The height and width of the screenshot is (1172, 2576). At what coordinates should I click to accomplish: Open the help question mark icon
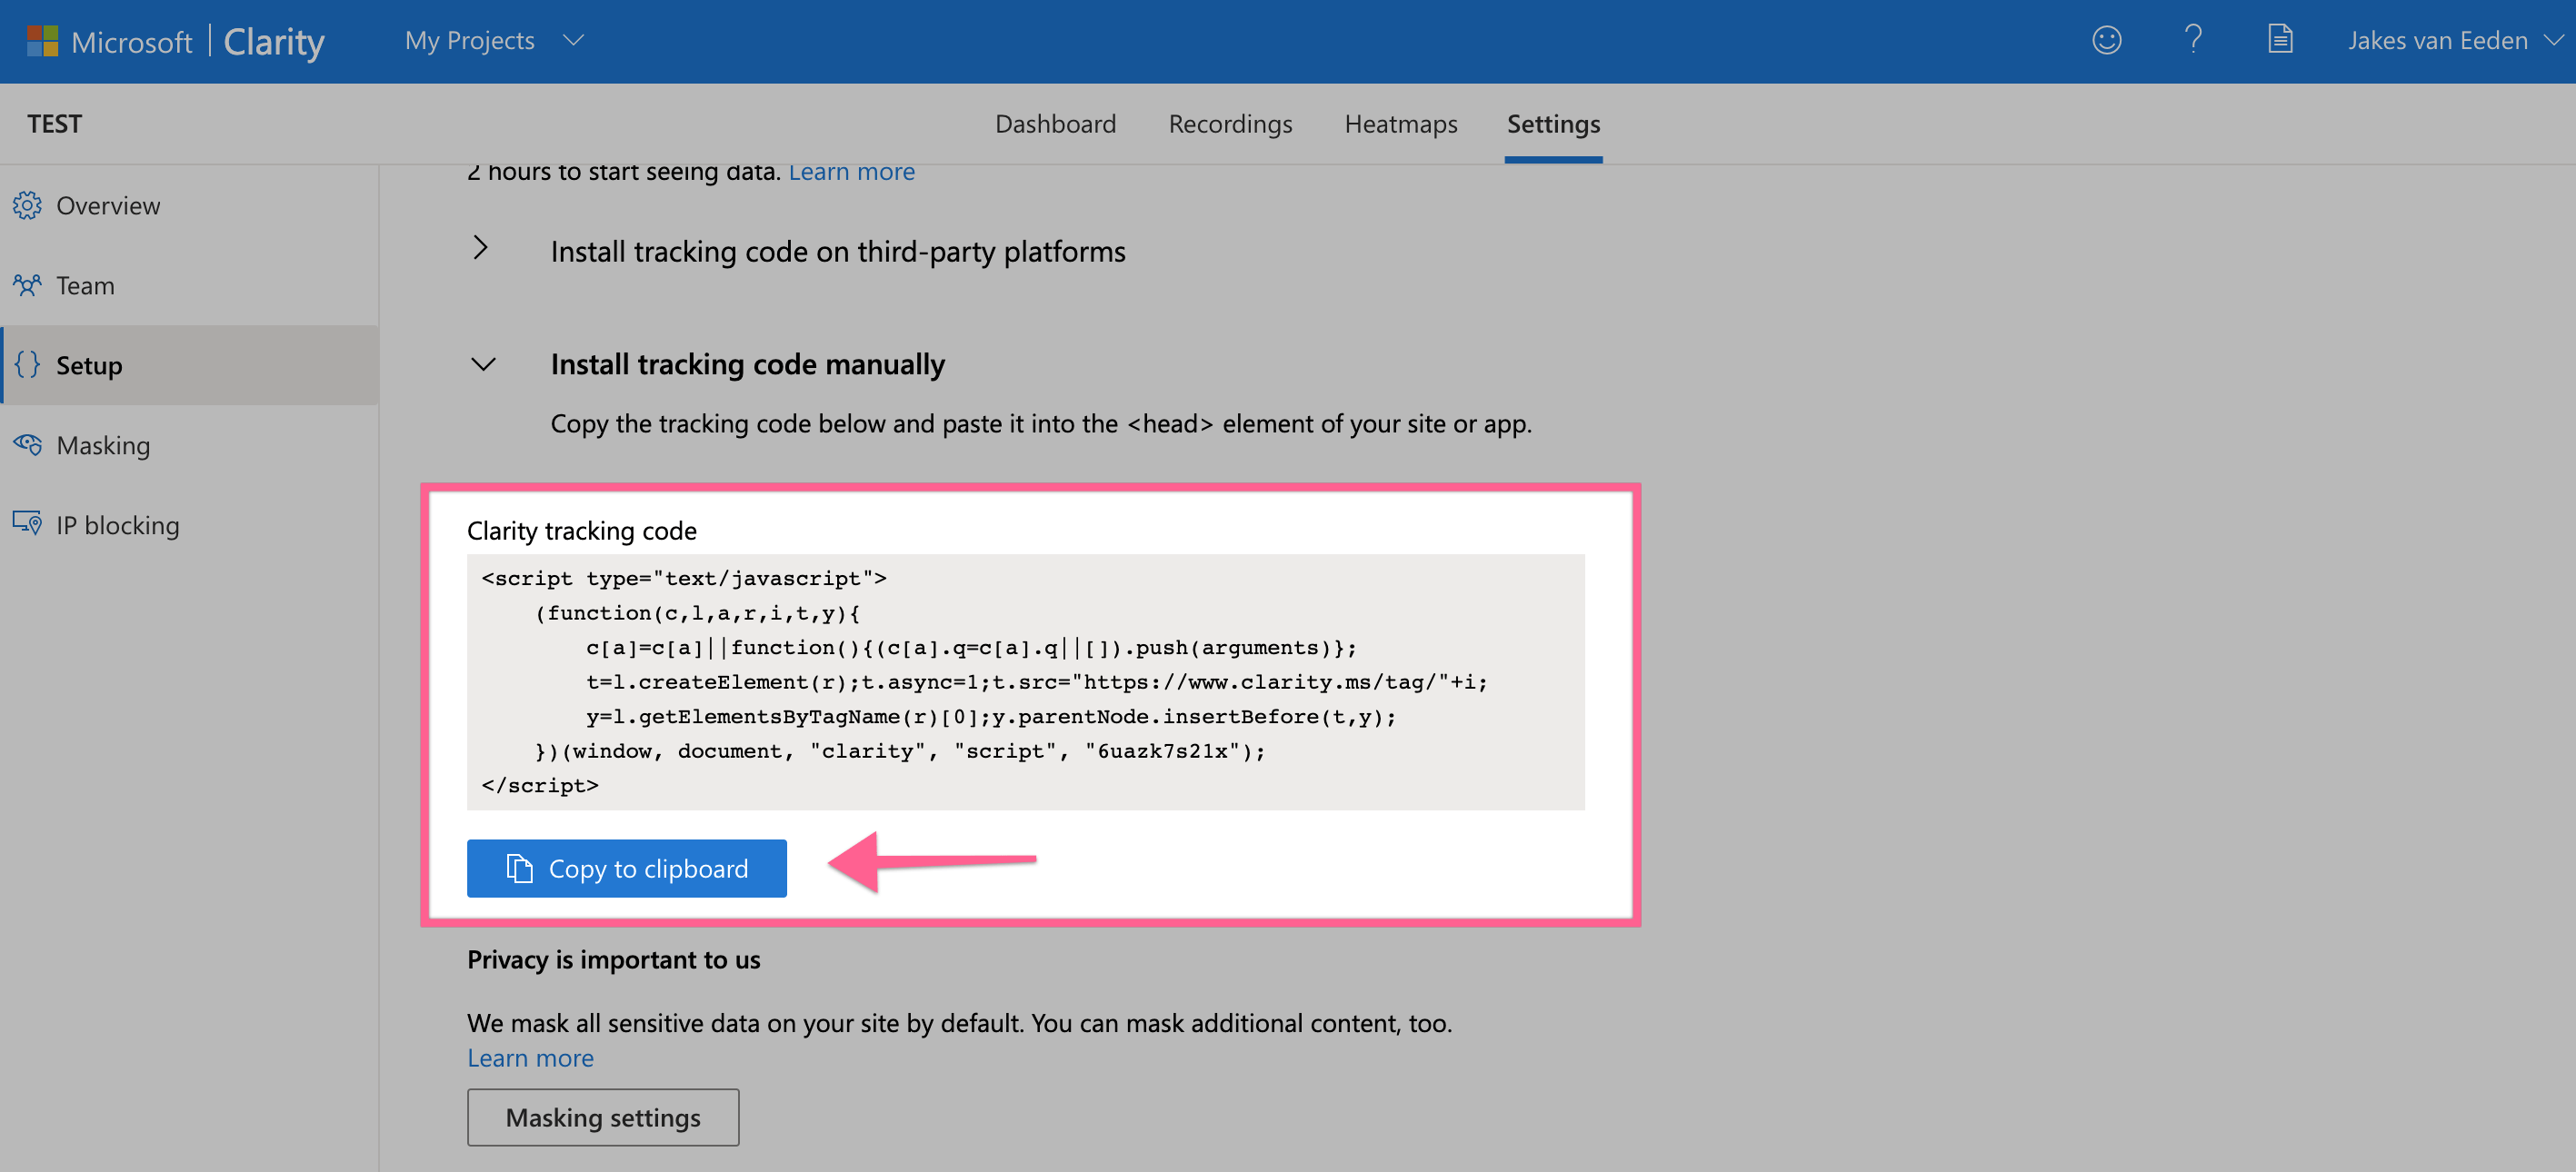2194,40
